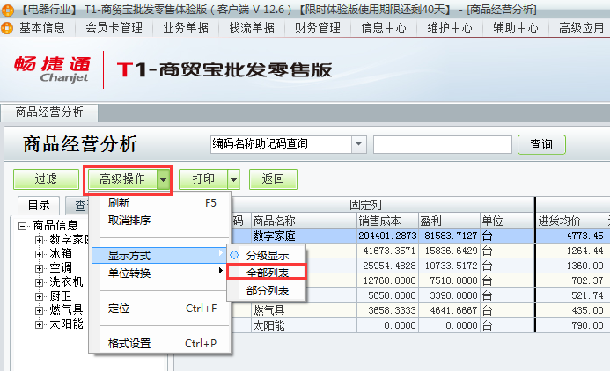Open the 高级应用 menu
Viewport: 610px width, 371px height.
pos(582,28)
